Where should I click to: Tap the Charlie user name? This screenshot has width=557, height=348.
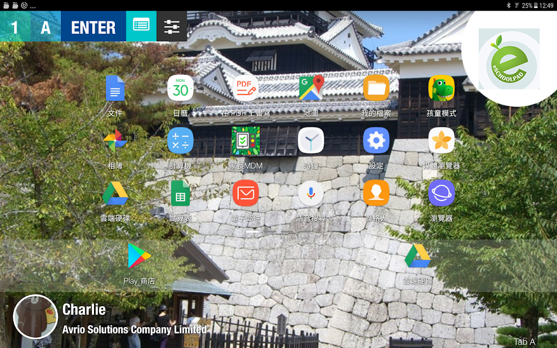pyautogui.click(x=84, y=309)
